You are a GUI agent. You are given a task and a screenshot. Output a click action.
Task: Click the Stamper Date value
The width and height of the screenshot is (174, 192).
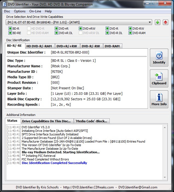(x=67, y=88)
